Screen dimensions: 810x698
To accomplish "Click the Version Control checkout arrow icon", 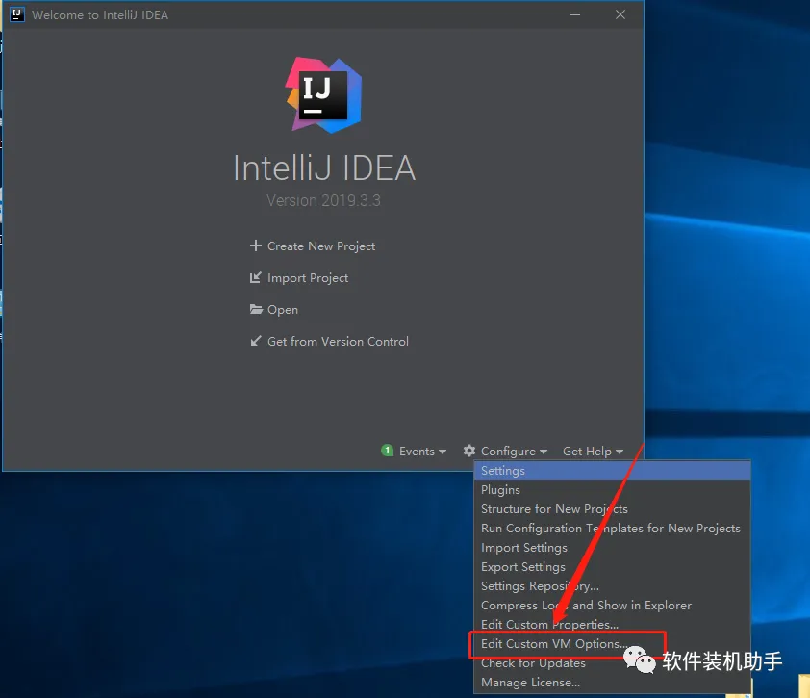I will (x=255, y=341).
